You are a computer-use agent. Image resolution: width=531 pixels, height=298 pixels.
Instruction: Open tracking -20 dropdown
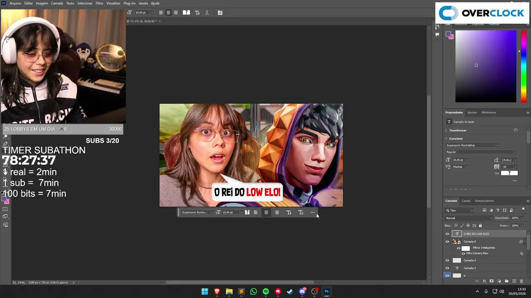[515, 167]
